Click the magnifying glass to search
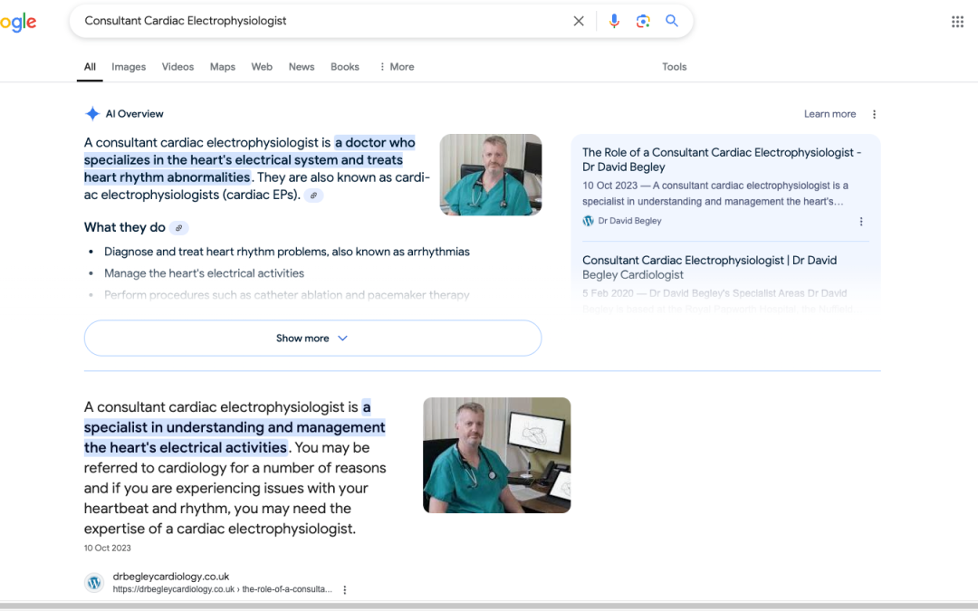The image size is (978, 611). (x=672, y=21)
